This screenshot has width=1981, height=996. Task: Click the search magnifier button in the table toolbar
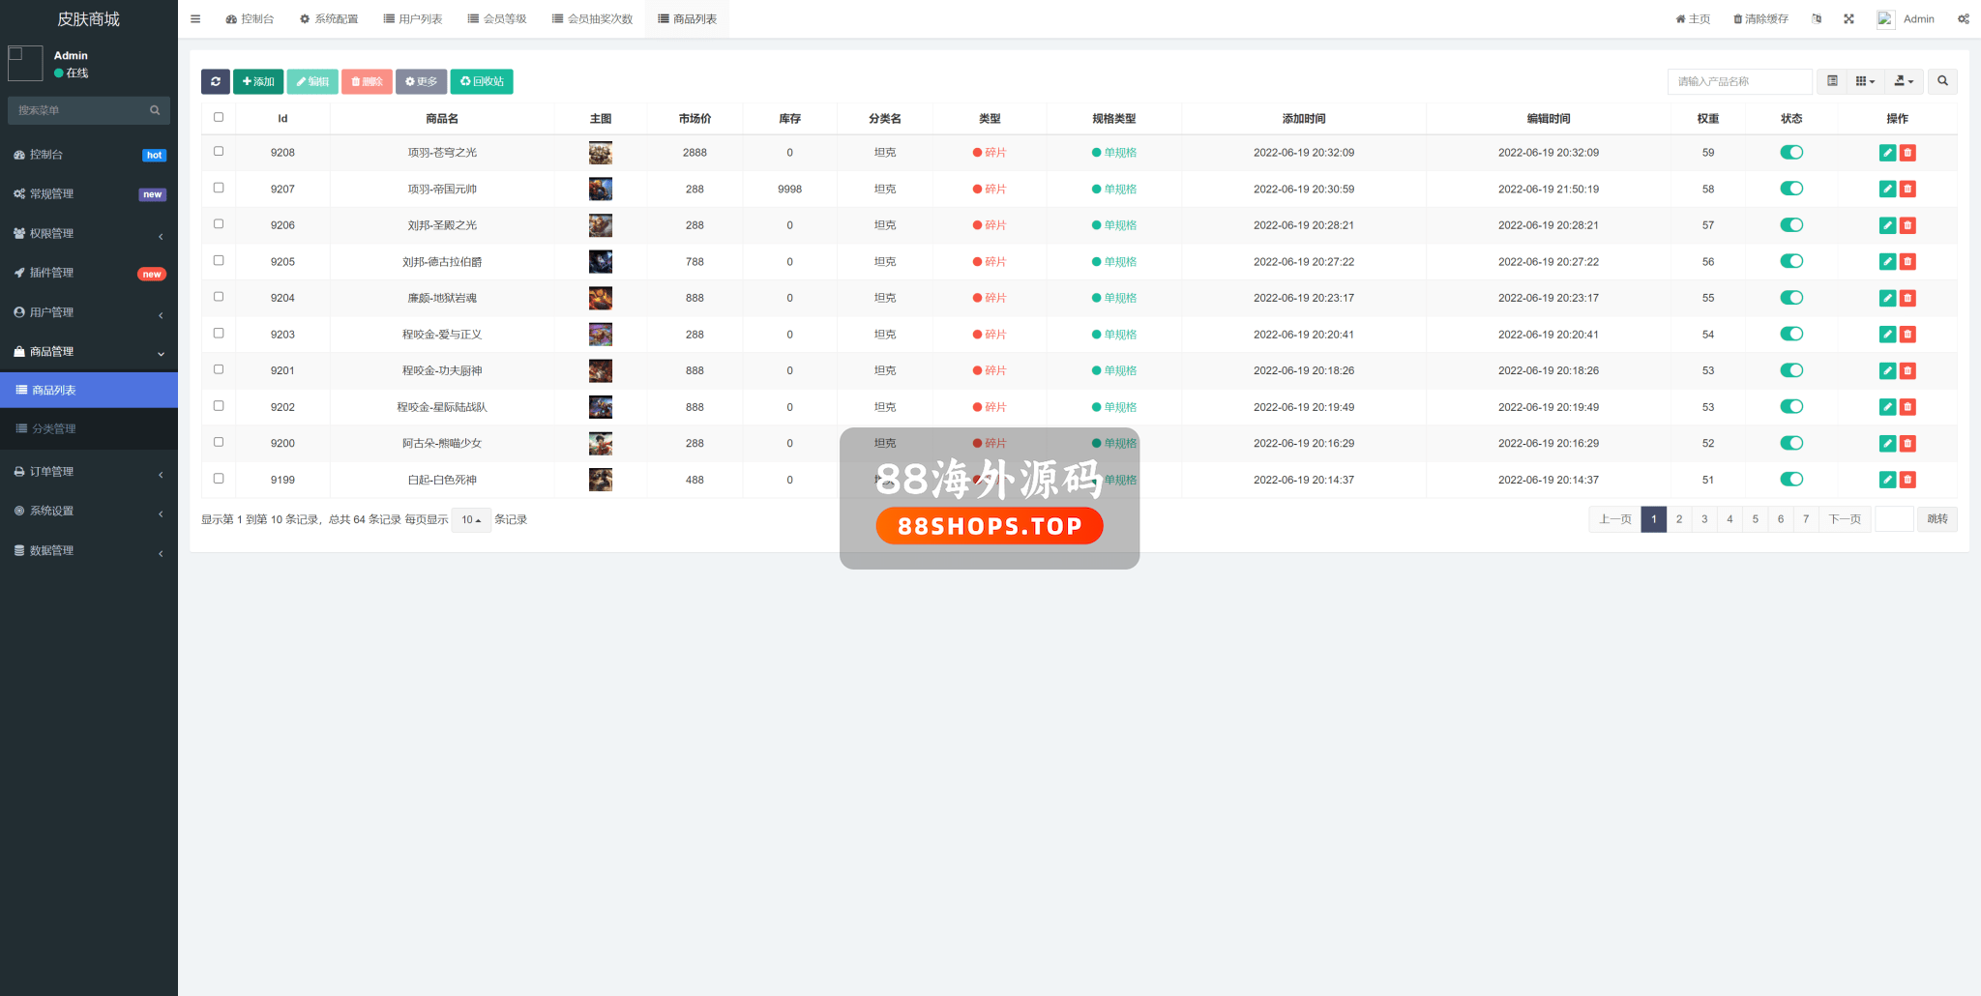[x=1942, y=82]
